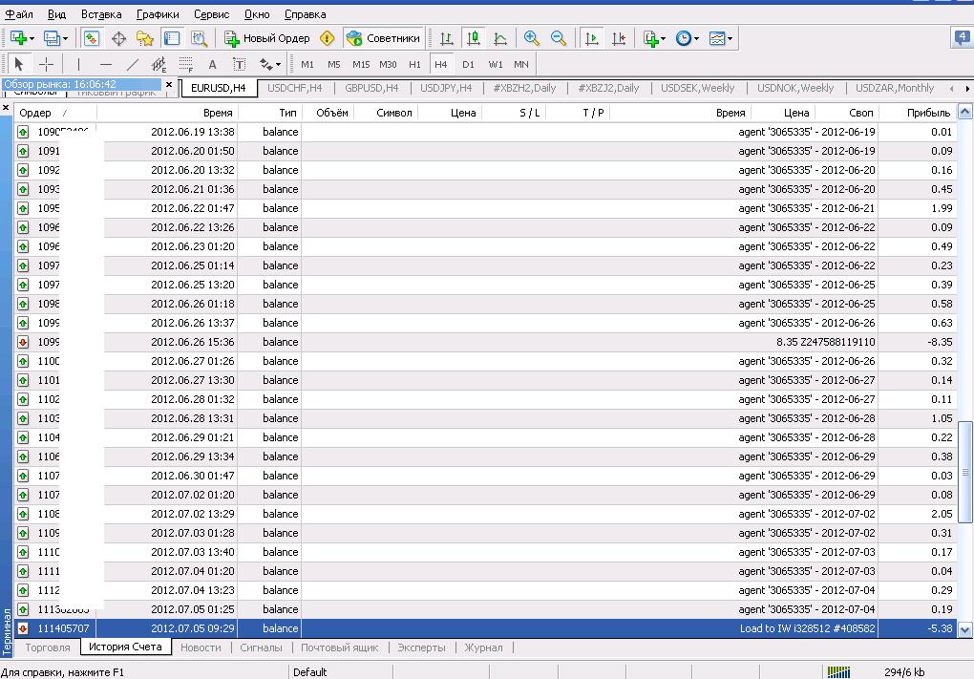The width and height of the screenshot is (974, 679).
Task: Select the text label 'T' tool
Action: 239,64
